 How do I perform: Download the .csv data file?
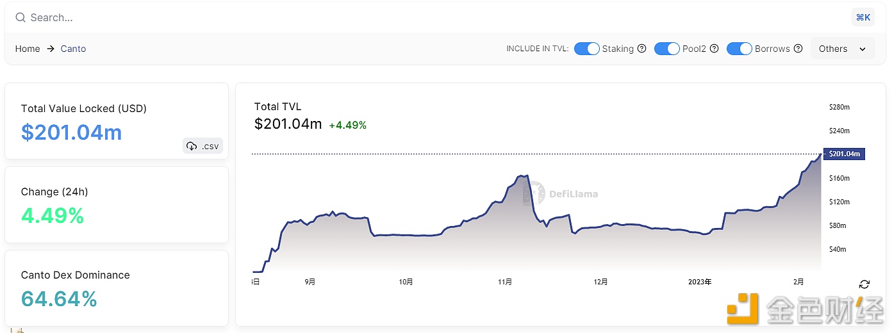click(202, 146)
